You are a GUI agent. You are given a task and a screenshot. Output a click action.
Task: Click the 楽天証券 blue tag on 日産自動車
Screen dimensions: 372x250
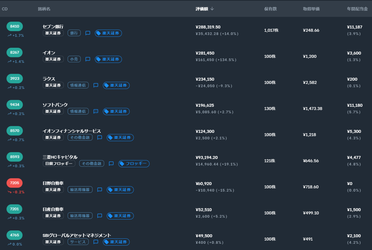(120, 216)
